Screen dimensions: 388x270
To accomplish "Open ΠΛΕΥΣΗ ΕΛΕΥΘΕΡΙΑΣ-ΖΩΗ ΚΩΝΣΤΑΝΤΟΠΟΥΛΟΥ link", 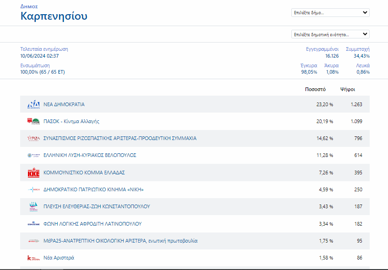I will tap(97, 206).
